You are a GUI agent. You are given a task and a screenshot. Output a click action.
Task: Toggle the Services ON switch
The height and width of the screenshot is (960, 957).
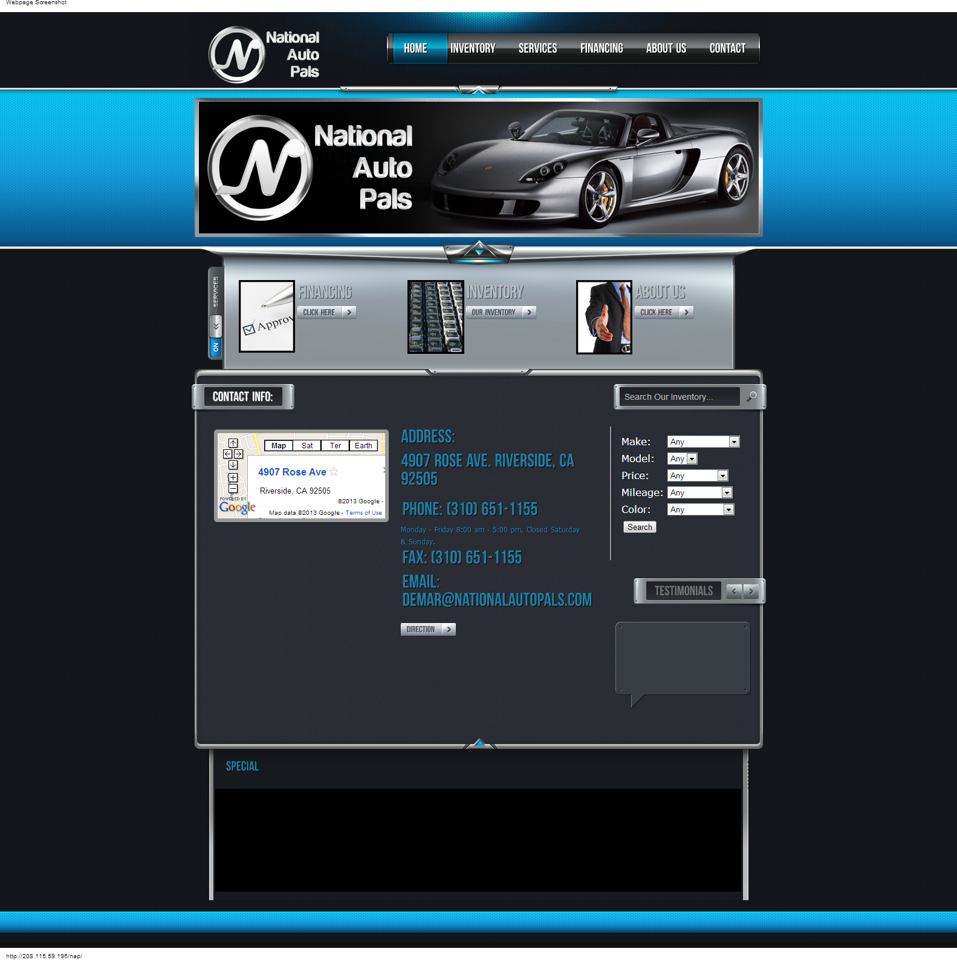pos(215,347)
